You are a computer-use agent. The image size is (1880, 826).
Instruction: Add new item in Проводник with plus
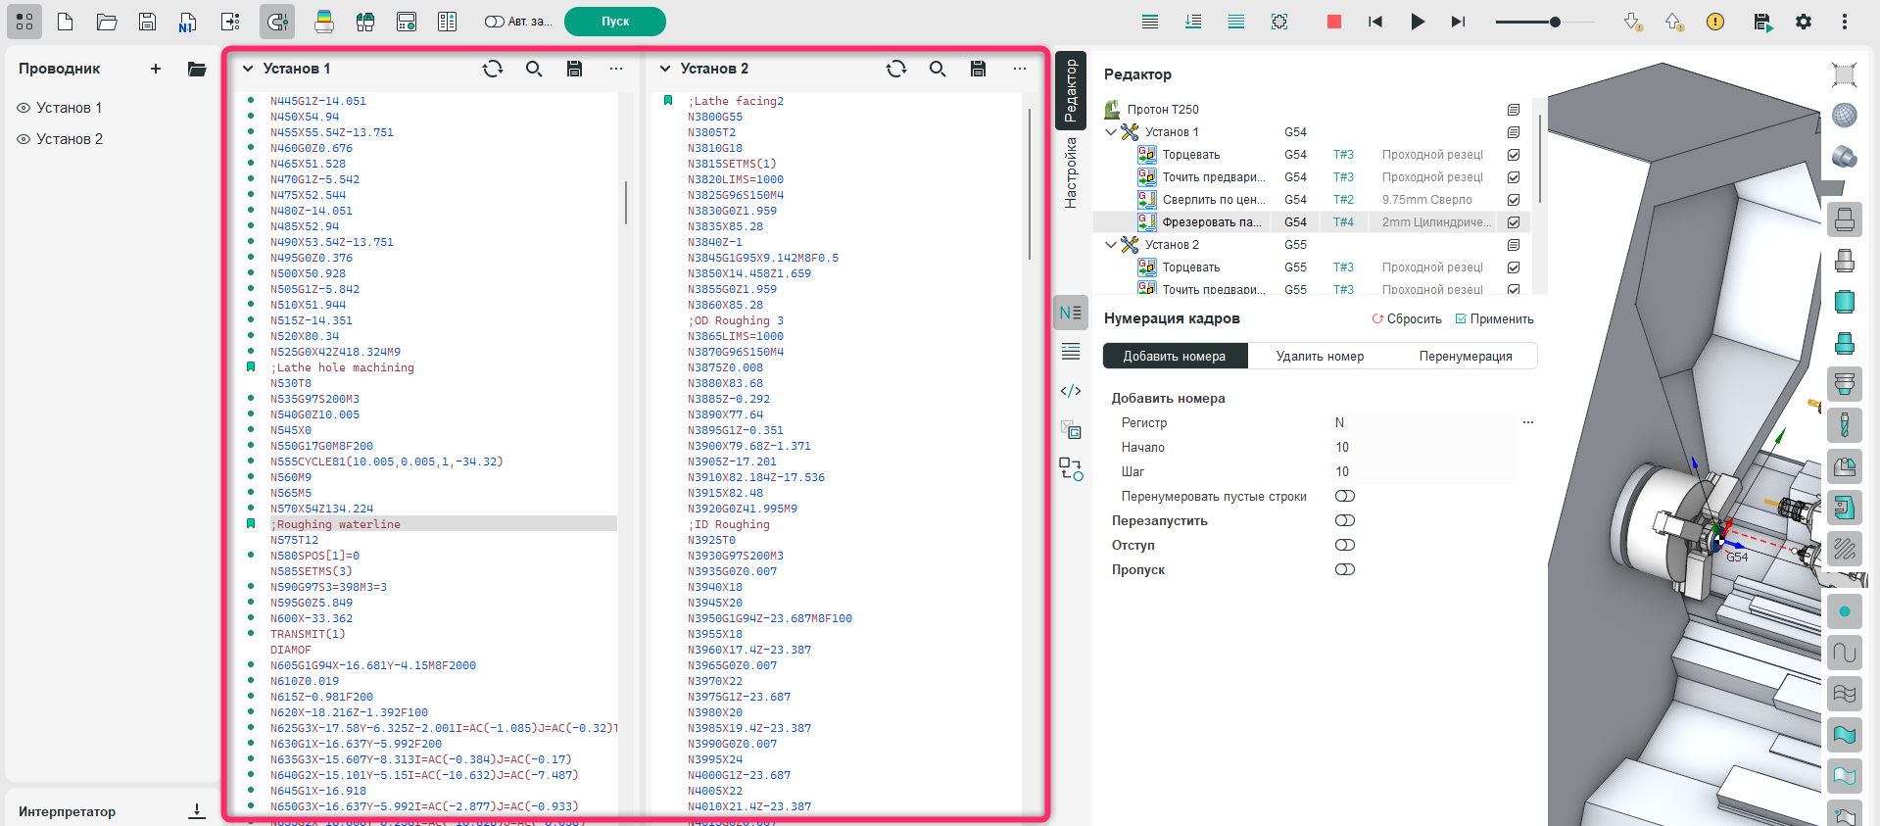(156, 69)
